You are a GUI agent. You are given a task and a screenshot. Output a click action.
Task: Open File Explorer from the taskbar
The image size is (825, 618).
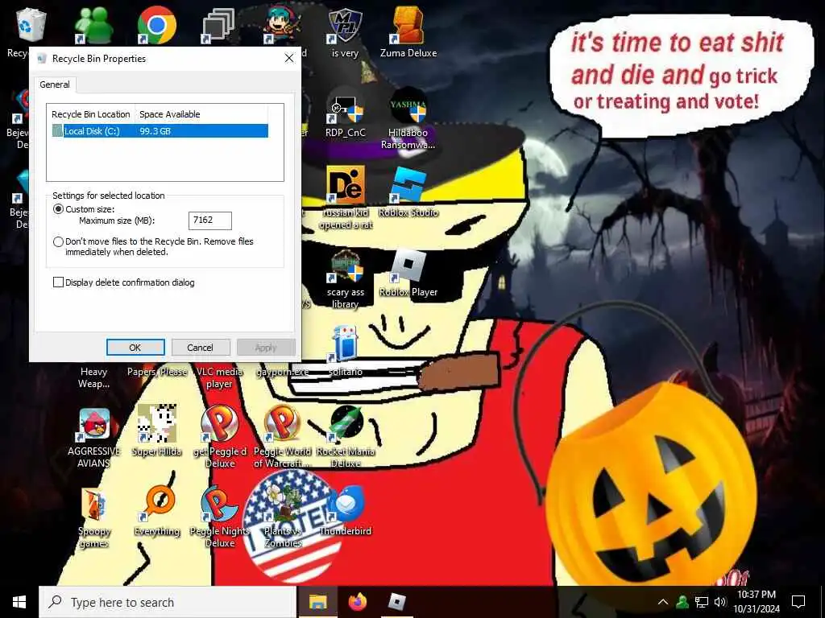click(317, 602)
